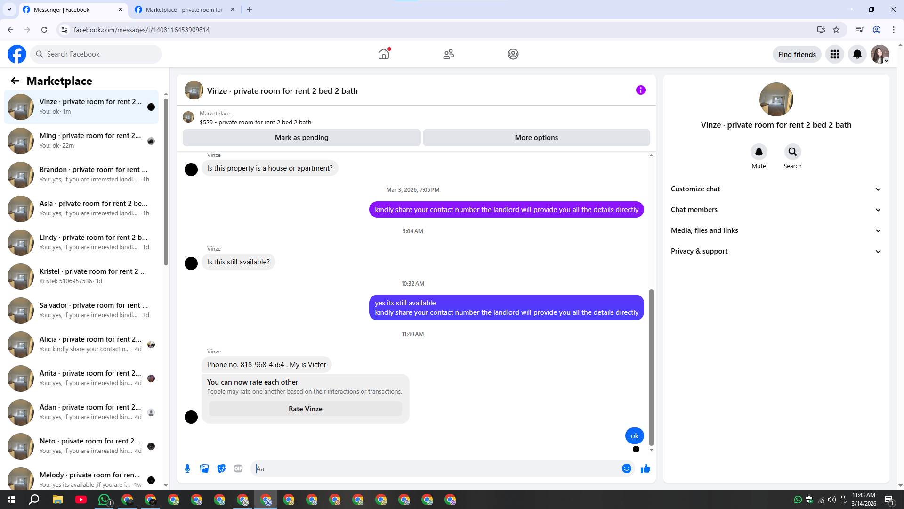
Task: Bookmark this page with star icon
Action: click(x=836, y=30)
